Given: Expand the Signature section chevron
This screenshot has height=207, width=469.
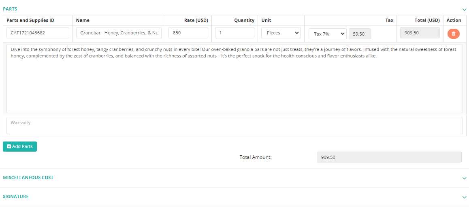Looking at the screenshot, I should click(464, 197).
